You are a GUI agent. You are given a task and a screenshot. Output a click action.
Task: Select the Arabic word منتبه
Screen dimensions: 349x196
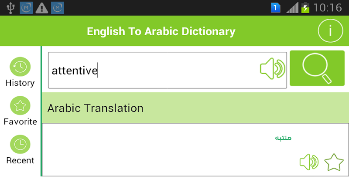(283, 138)
